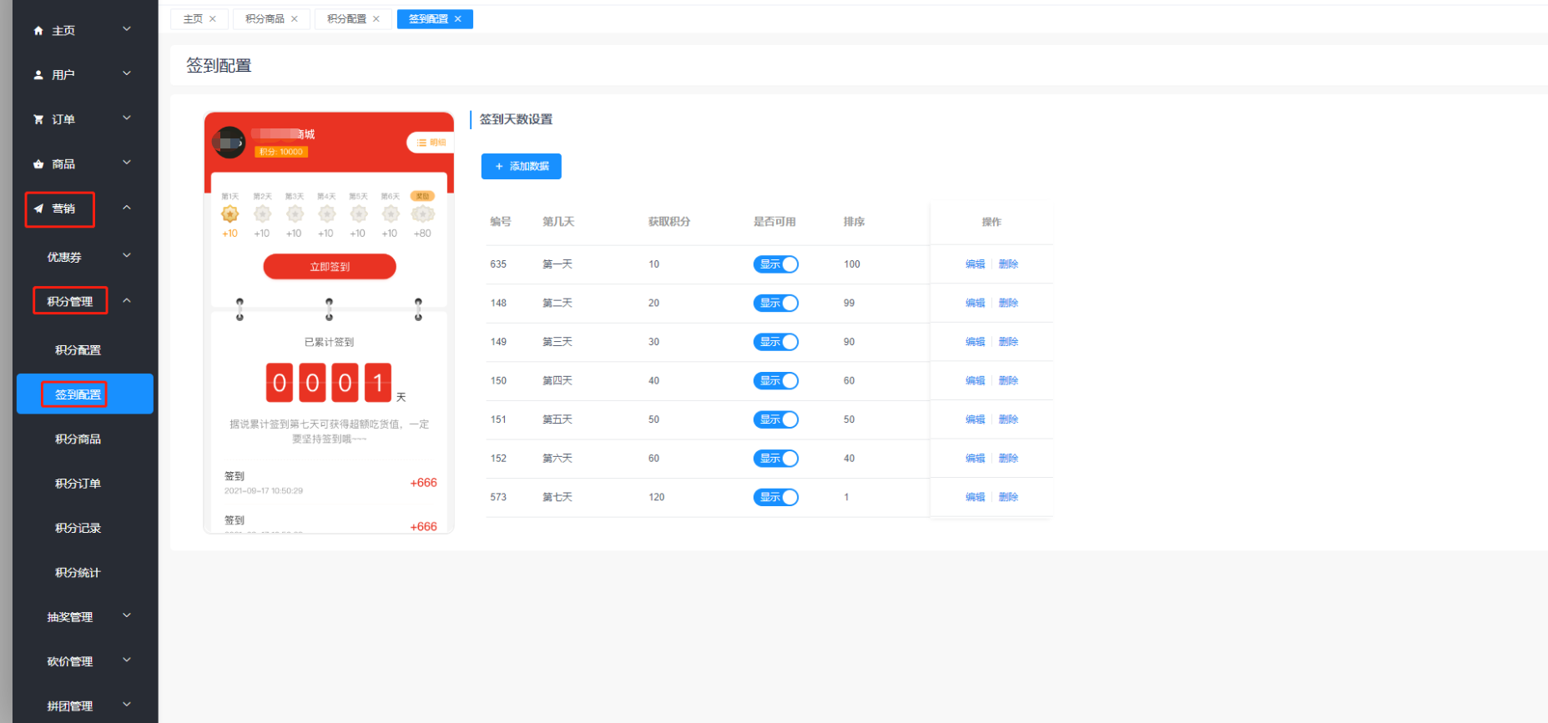
Task: Click 编辑 link for row 148
Action: click(x=975, y=304)
